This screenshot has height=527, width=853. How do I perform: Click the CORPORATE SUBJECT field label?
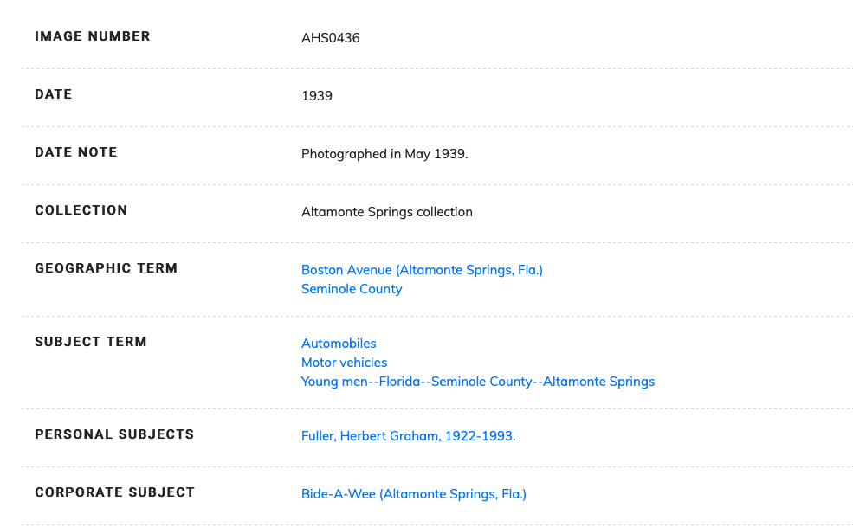[115, 492]
